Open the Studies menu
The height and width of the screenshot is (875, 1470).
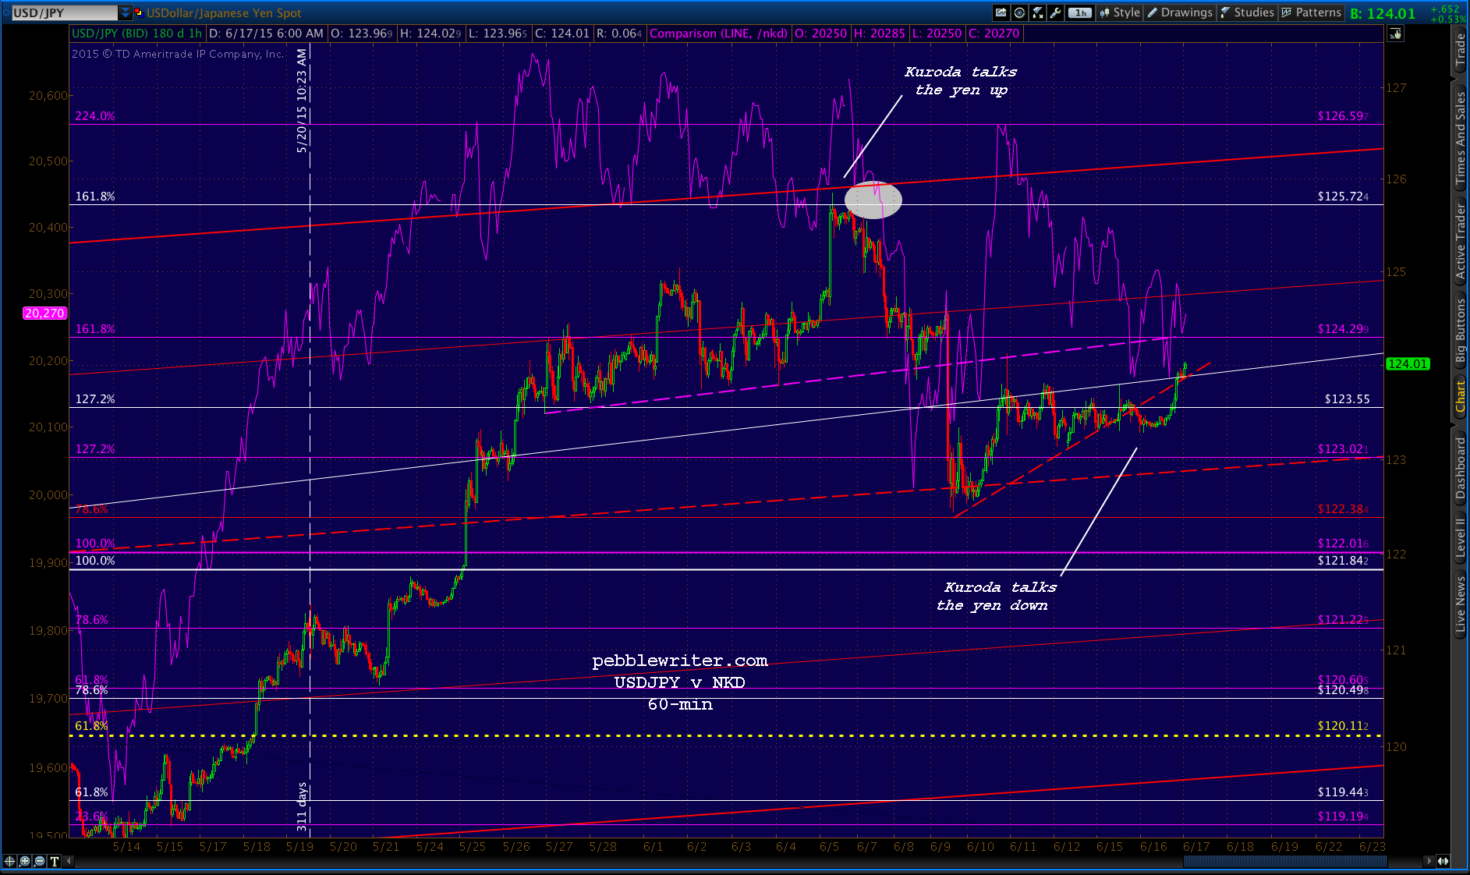tap(1247, 12)
